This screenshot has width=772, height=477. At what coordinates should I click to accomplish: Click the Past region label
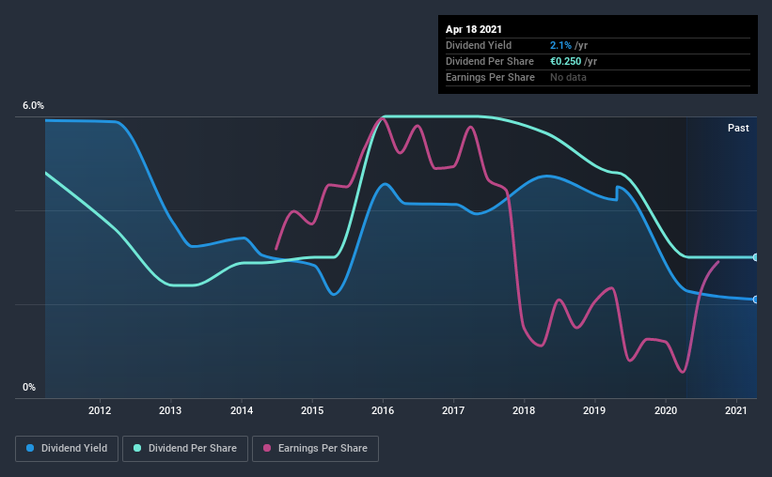tap(738, 128)
